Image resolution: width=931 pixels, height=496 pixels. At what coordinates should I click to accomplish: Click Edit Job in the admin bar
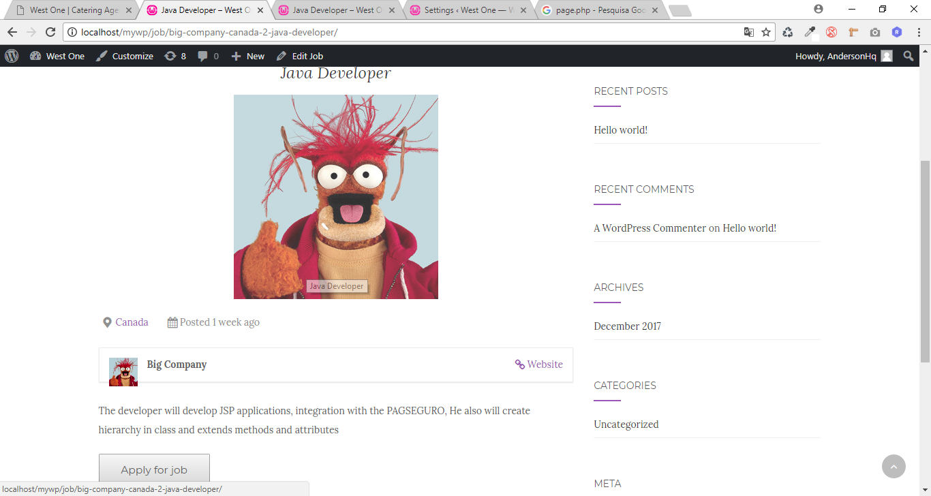pyautogui.click(x=299, y=56)
